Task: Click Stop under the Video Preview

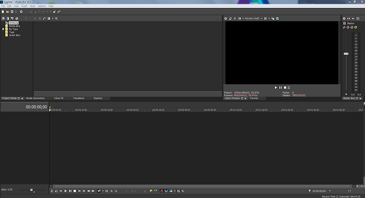Action: pos(285,88)
